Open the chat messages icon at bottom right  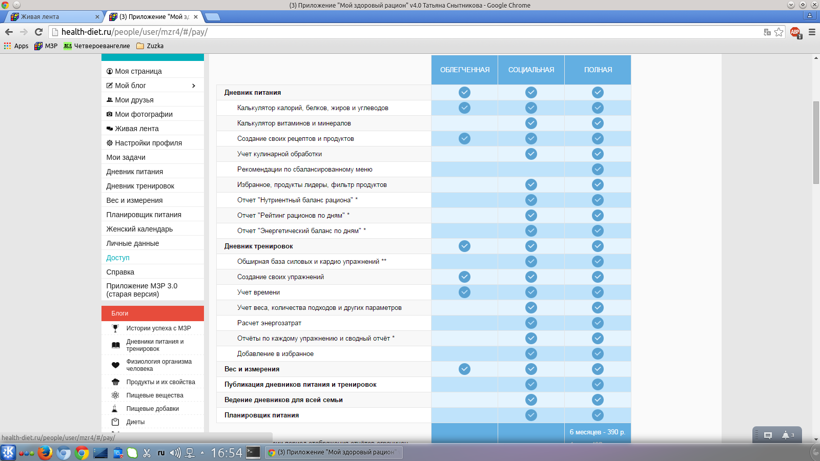(768, 435)
